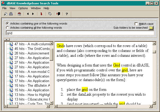Click the question mark help icon
This screenshot has height=112, width=160.
tap(67, 14)
